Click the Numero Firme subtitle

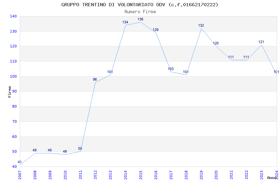click(140, 12)
